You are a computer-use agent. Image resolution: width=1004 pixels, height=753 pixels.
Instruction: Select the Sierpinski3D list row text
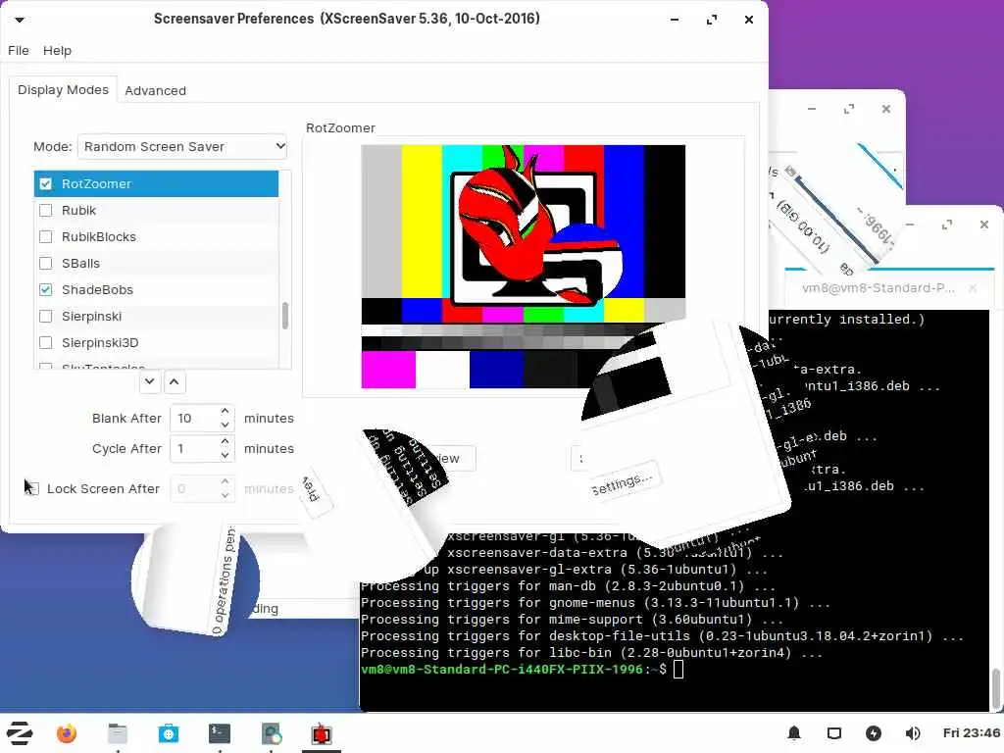[x=100, y=342]
